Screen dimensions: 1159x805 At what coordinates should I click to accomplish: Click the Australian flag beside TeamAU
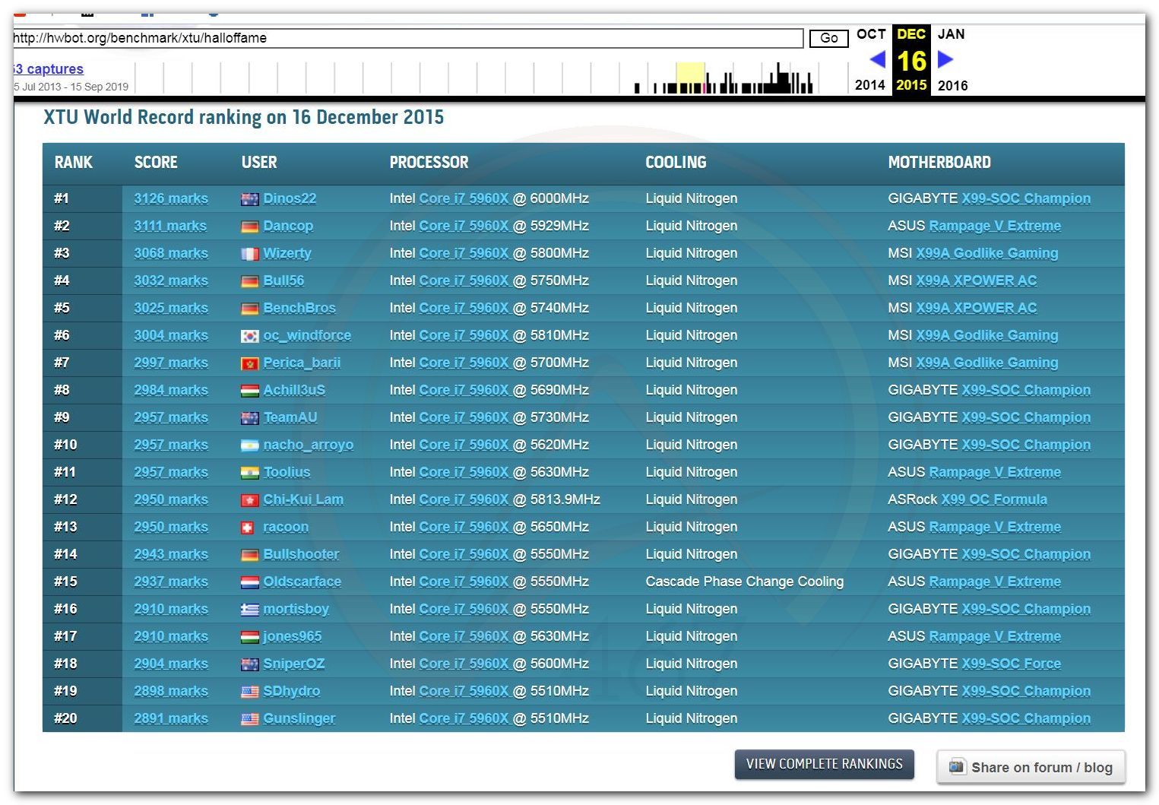click(x=250, y=418)
